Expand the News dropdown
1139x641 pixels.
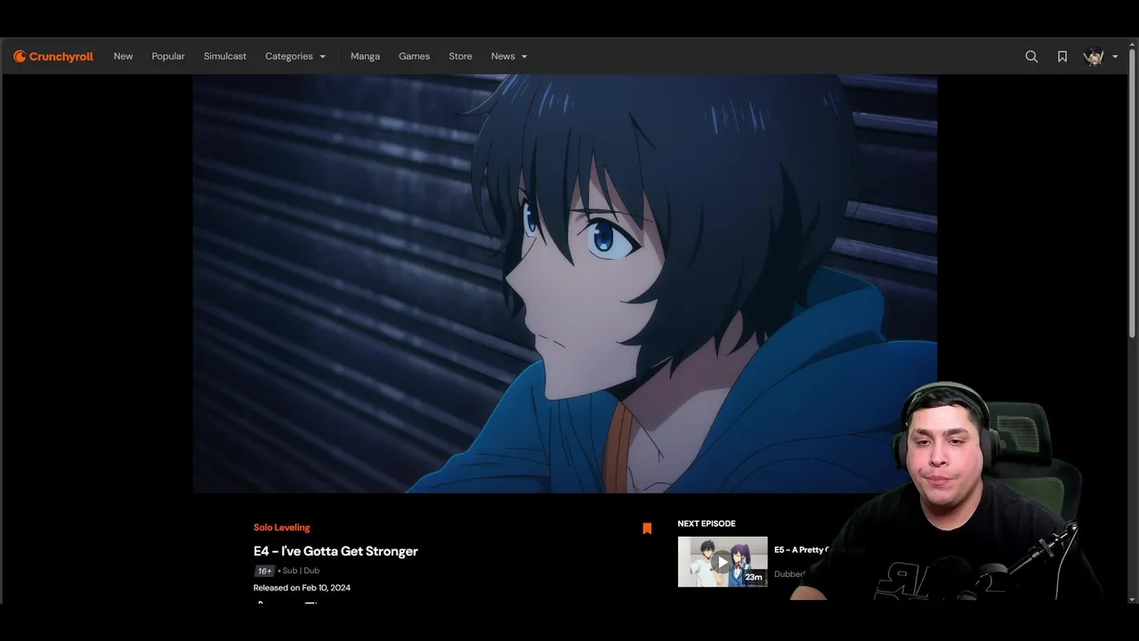click(x=509, y=56)
